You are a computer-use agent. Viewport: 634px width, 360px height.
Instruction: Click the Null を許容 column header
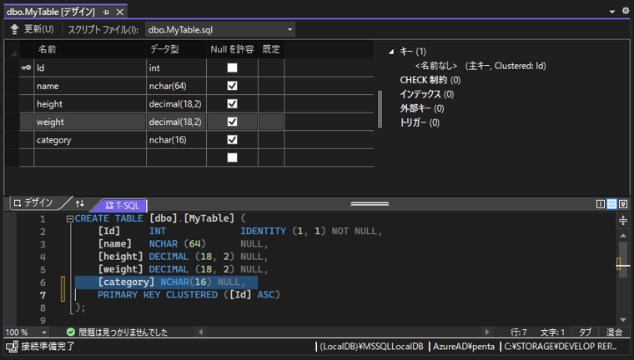click(232, 49)
